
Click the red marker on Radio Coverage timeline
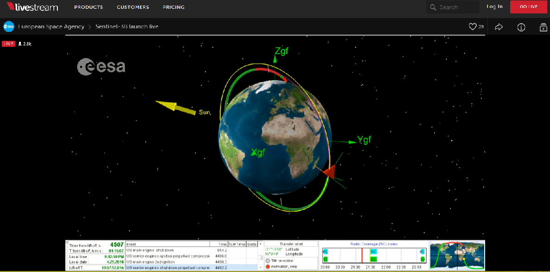pos(362,255)
